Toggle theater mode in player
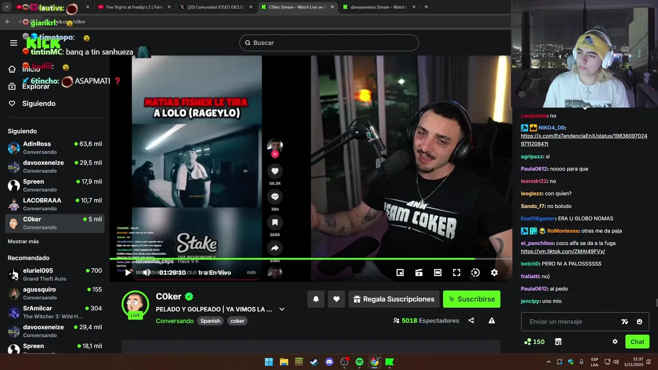Viewport: 658px width, 370px height. [x=437, y=273]
